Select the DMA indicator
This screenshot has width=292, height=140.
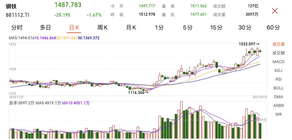(278, 97)
